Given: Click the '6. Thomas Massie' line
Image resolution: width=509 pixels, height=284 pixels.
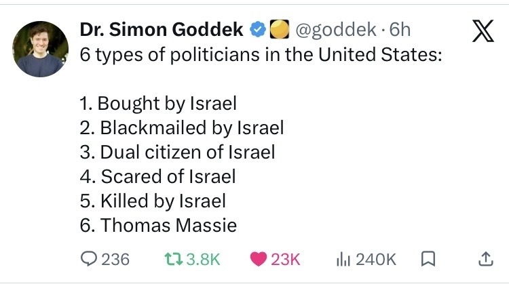Looking at the screenshot, I should [x=158, y=225].
